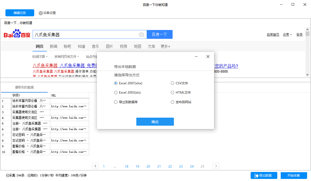Click the Baidu logo

point(17,34)
